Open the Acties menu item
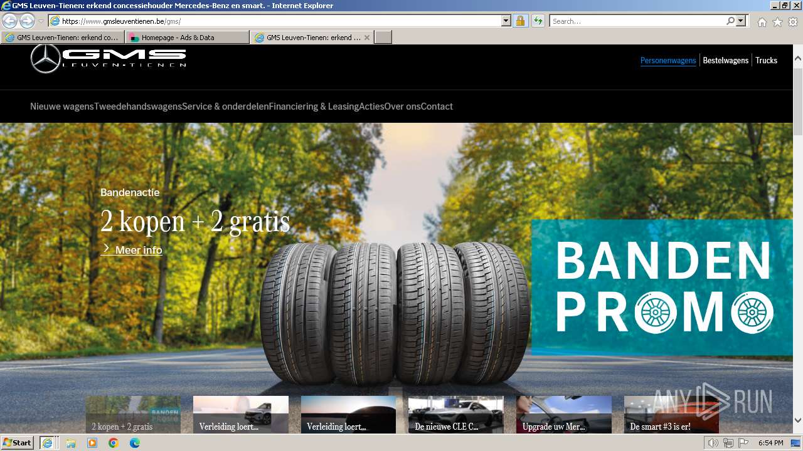Screen dimensions: 803x451 tap(371, 106)
